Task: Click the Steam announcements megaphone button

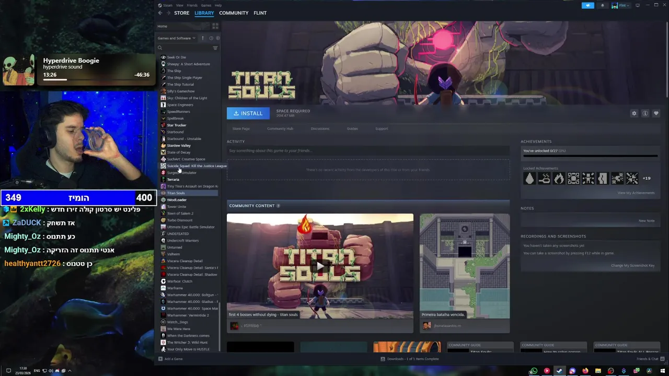Action: [588, 5]
